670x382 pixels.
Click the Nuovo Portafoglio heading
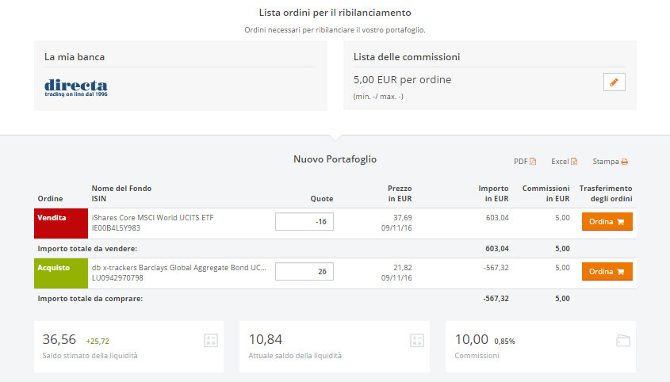pos(335,159)
